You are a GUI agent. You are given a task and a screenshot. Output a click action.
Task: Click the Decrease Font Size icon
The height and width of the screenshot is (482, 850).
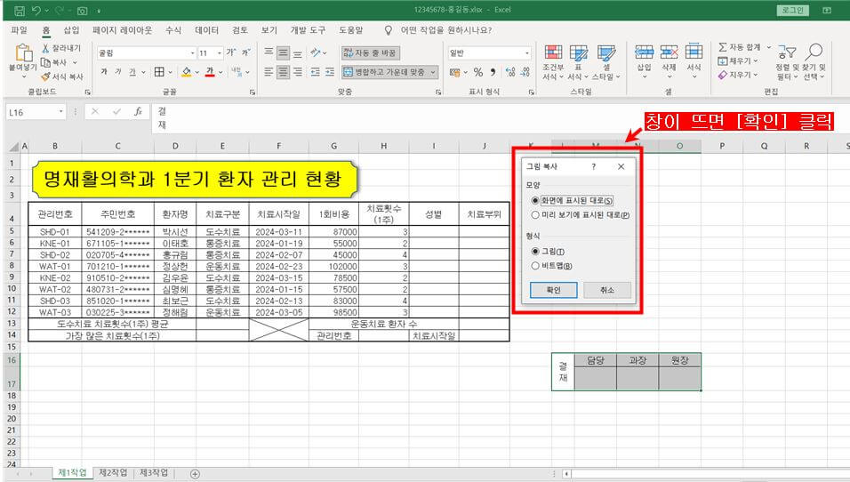245,52
